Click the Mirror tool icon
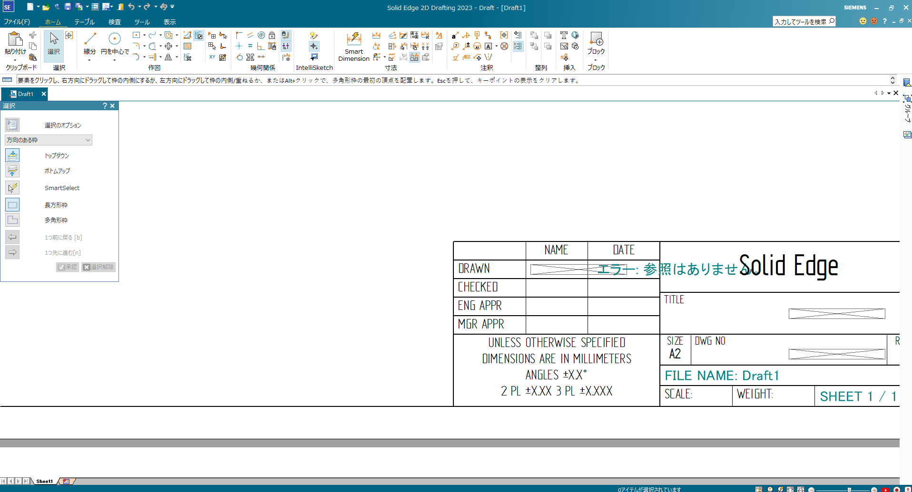The width and height of the screenshot is (912, 492). pos(168,57)
